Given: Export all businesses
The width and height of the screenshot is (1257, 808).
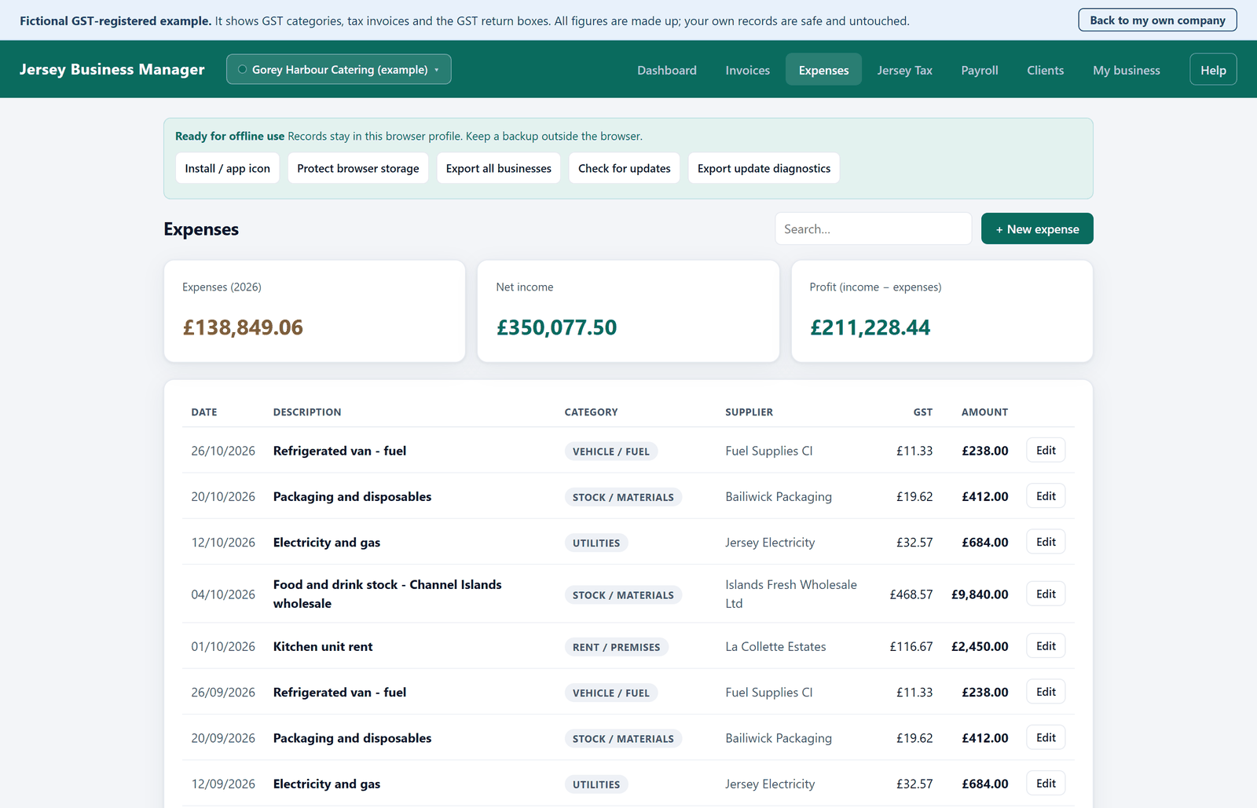Looking at the screenshot, I should tap(498, 168).
